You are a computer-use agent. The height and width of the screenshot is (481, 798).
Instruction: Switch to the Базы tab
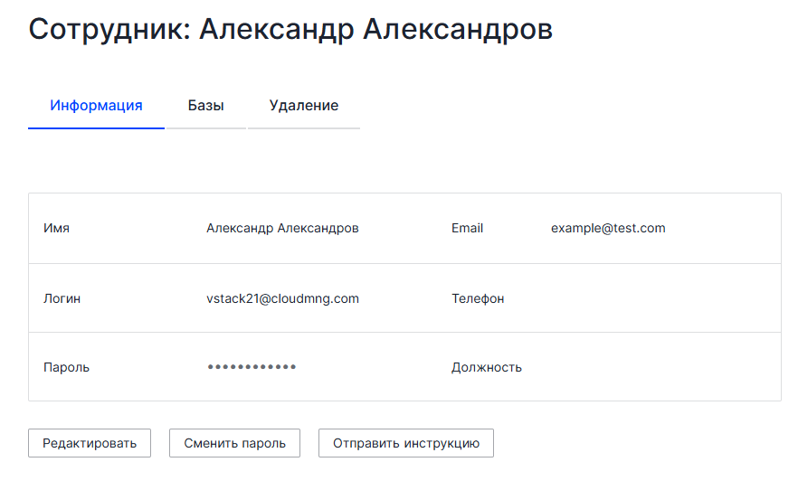(x=206, y=106)
